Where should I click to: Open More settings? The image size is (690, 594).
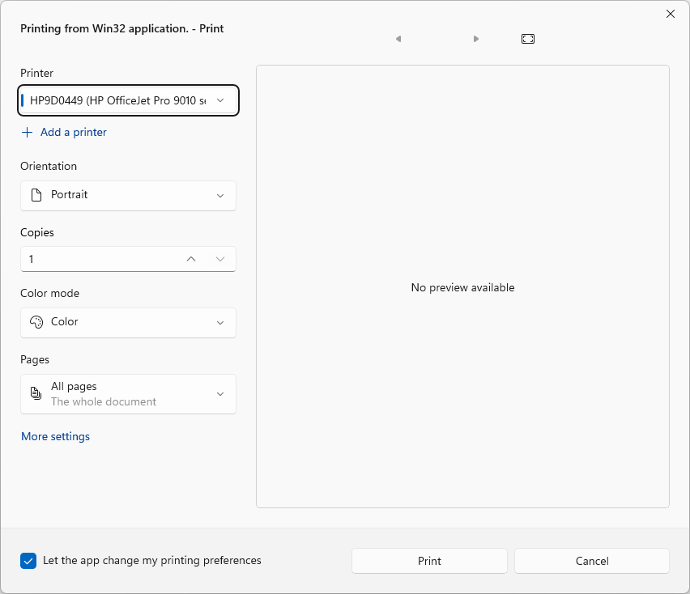click(x=55, y=436)
